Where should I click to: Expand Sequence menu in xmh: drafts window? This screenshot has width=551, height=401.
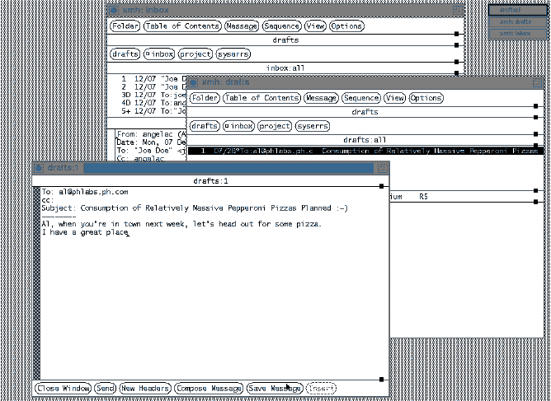[x=360, y=98]
